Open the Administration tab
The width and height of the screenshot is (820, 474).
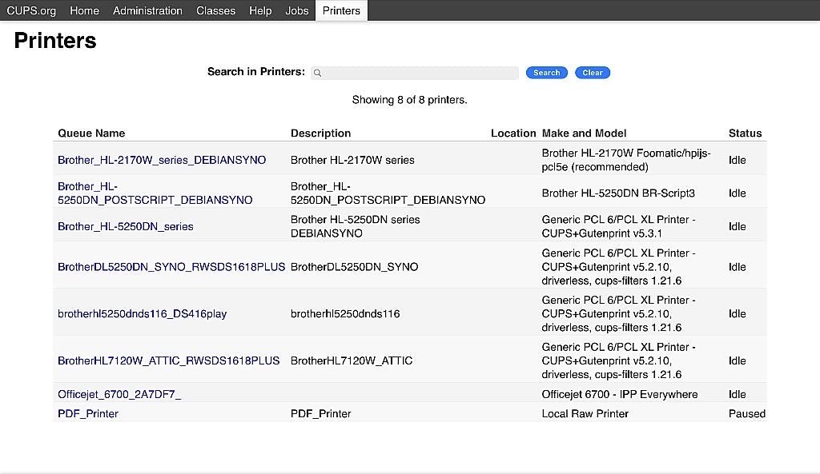(x=147, y=10)
